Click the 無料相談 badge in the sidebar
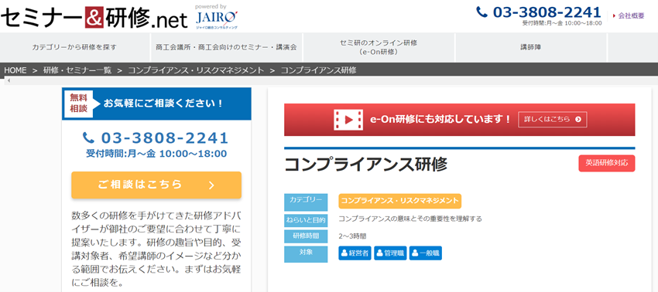Screen dimensions: 658x292 point(78,103)
